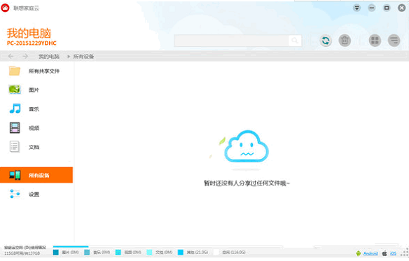Open the iOS download link
The height and width of the screenshot is (261, 409).
click(x=393, y=253)
